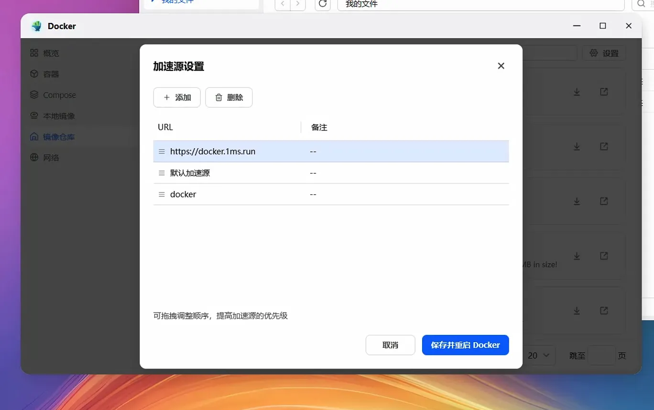Open the page size dropdown showing 20

point(539,356)
